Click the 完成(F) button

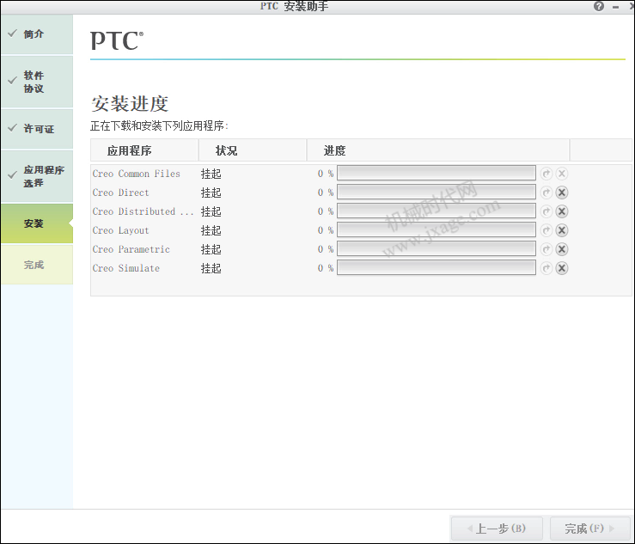pyautogui.click(x=590, y=529)
